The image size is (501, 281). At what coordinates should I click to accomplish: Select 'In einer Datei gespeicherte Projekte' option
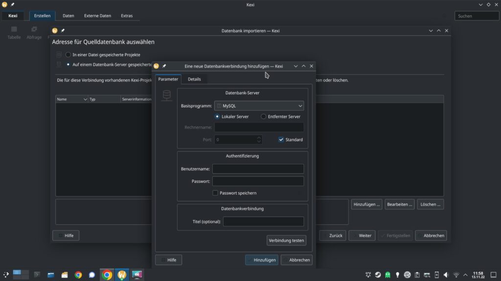click(x=68, y=55)
